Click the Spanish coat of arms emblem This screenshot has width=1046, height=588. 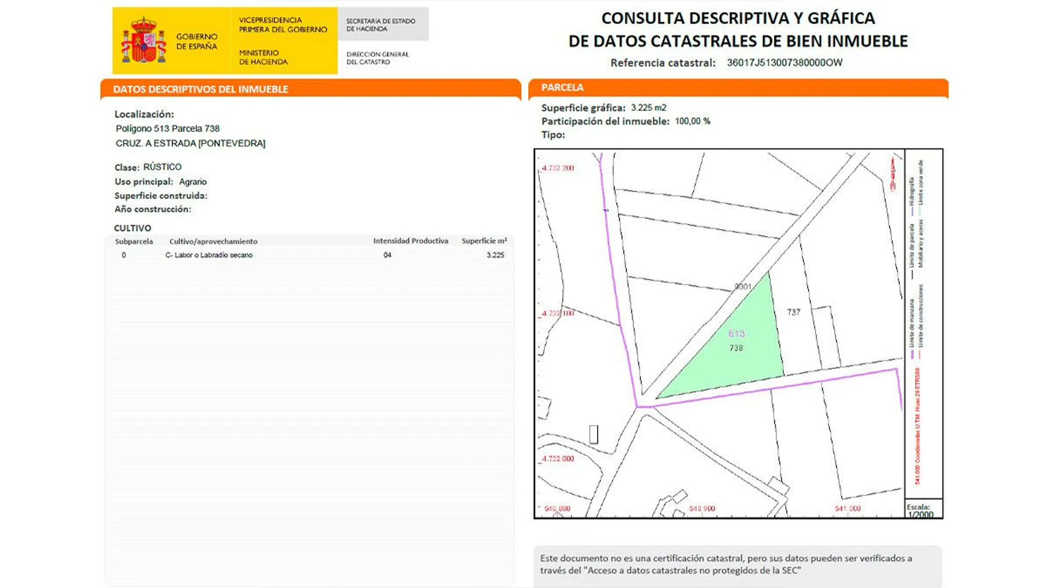click(144, 41)
